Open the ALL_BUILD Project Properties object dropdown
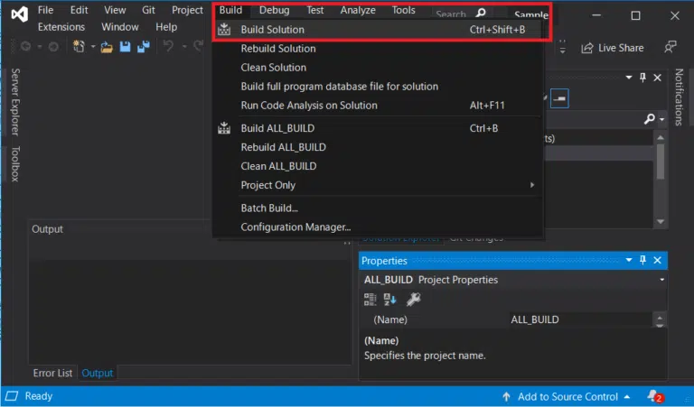The image size is (694, 407). [x=662, y=280]
